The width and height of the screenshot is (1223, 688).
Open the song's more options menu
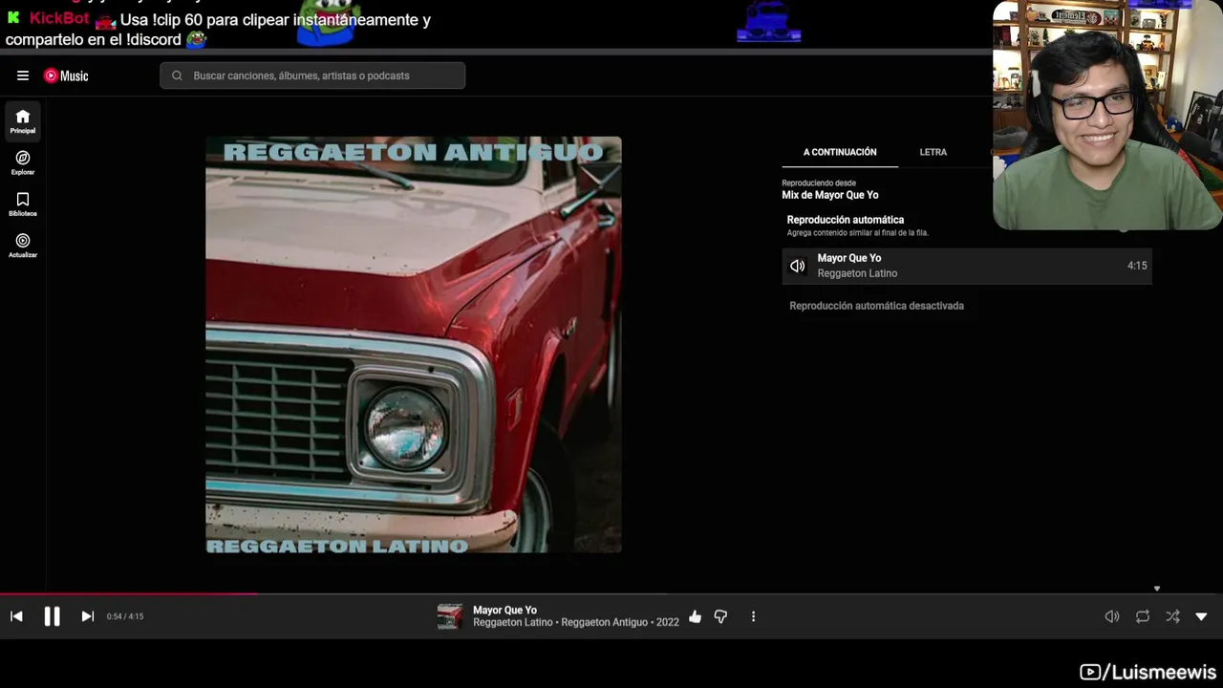[x=753, y=616]
